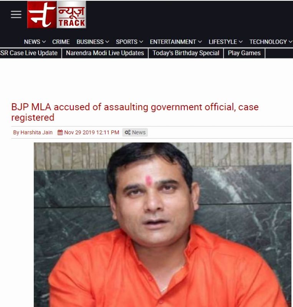Expand the NEWS dropdown chevron
293x307 pixels.
tap(44, 42)
